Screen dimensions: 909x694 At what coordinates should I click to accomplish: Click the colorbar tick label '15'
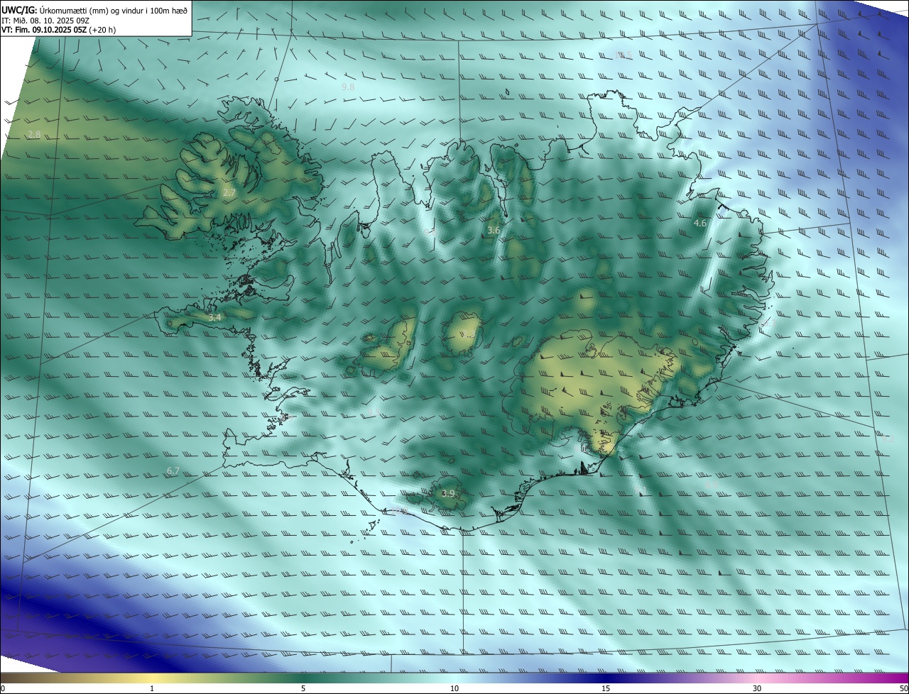coord(606,688)
